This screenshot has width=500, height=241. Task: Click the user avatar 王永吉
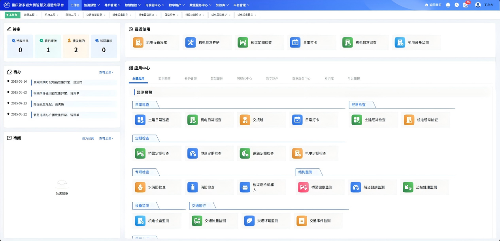pos(478,5)
